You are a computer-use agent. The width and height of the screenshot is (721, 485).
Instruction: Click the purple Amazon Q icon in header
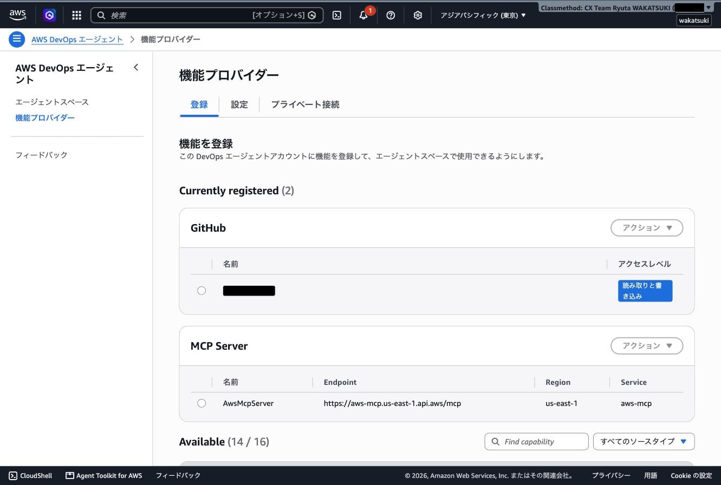click(49, 15)
